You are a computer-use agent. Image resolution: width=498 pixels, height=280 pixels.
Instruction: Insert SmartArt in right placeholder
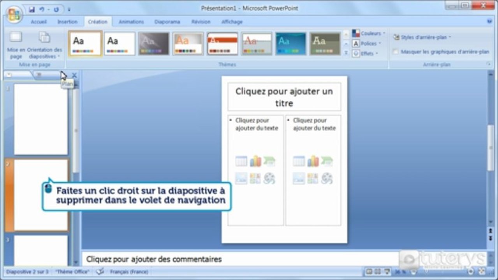pos(327,161)
